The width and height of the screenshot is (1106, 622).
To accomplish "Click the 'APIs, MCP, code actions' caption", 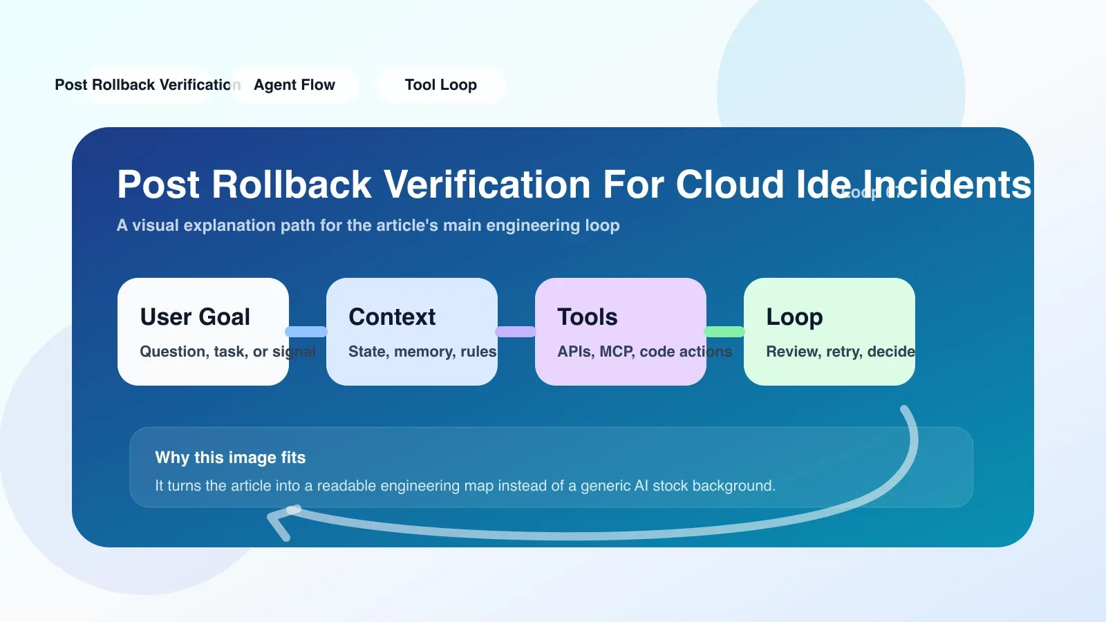I will coord(645,352).
